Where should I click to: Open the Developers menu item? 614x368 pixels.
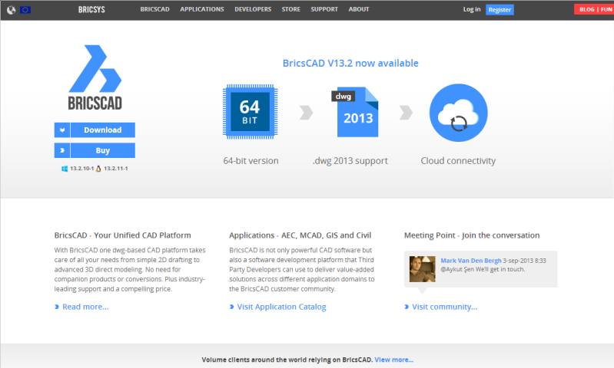253,9
